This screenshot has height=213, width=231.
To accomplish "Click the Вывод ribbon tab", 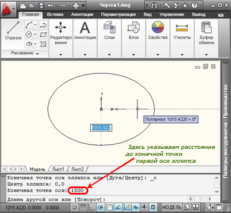I will [199, 14].
